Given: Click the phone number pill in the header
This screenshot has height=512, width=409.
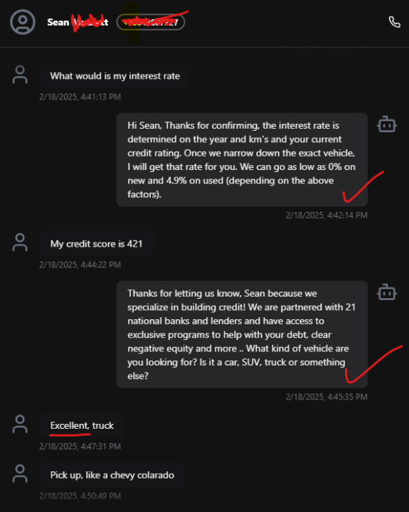Looking at the screenshot, I should (x=151, y=22).
